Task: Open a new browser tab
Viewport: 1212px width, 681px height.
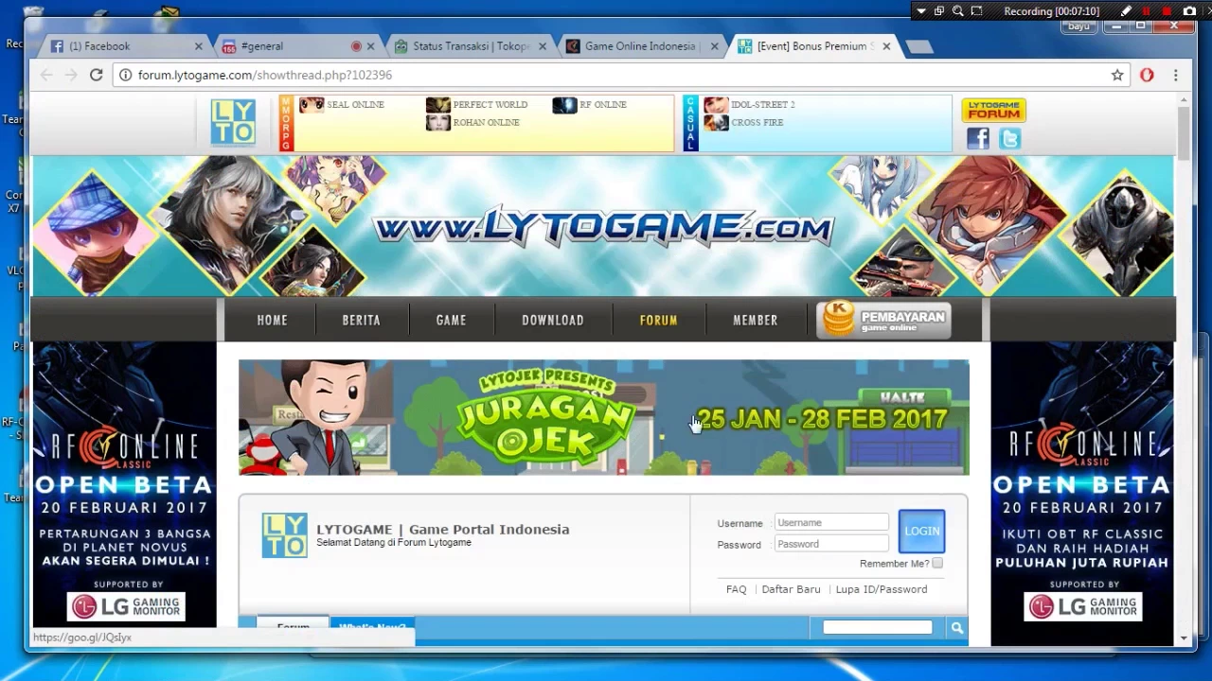Action: pos(918,46)
